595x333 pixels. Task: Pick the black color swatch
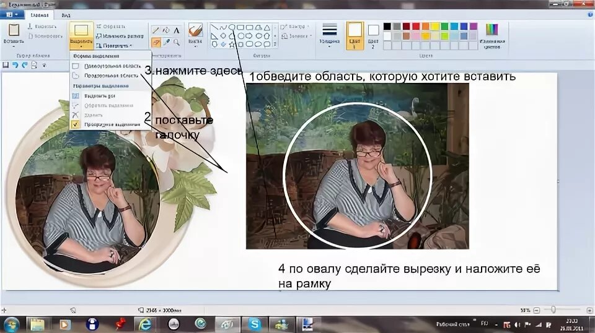pyautogui.click(x=387, y=26)
